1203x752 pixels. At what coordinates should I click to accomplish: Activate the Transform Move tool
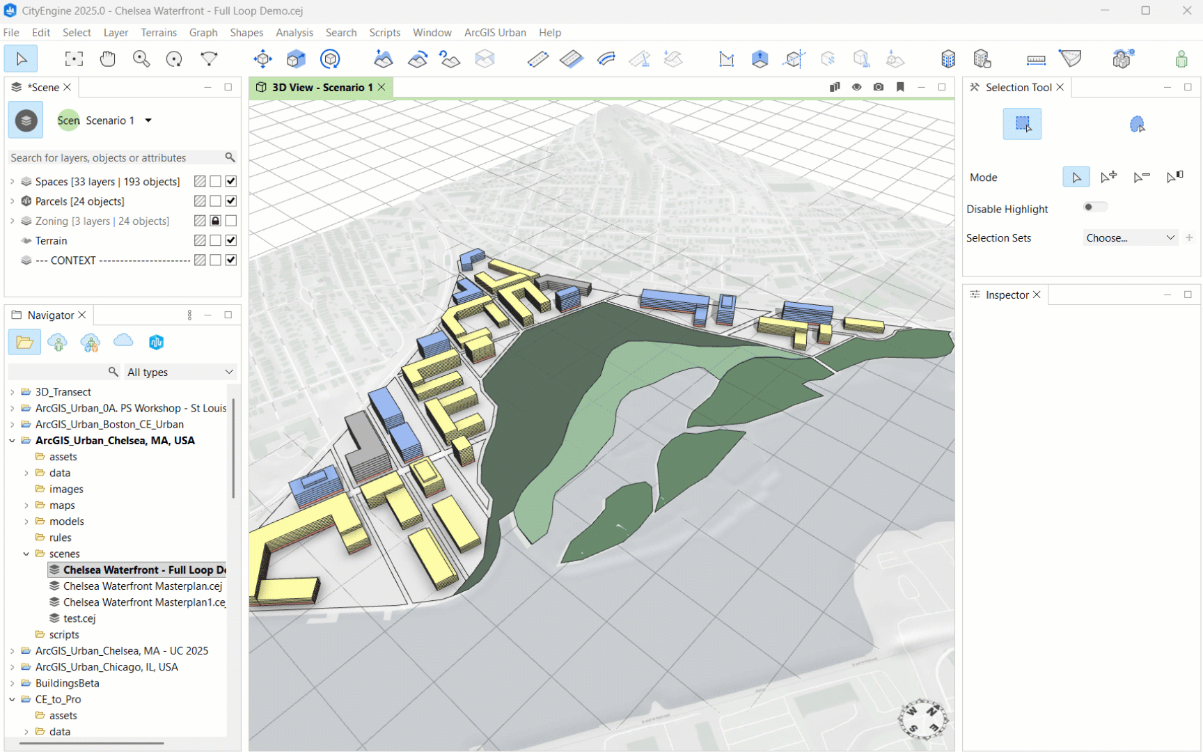(x=263, y=59)
